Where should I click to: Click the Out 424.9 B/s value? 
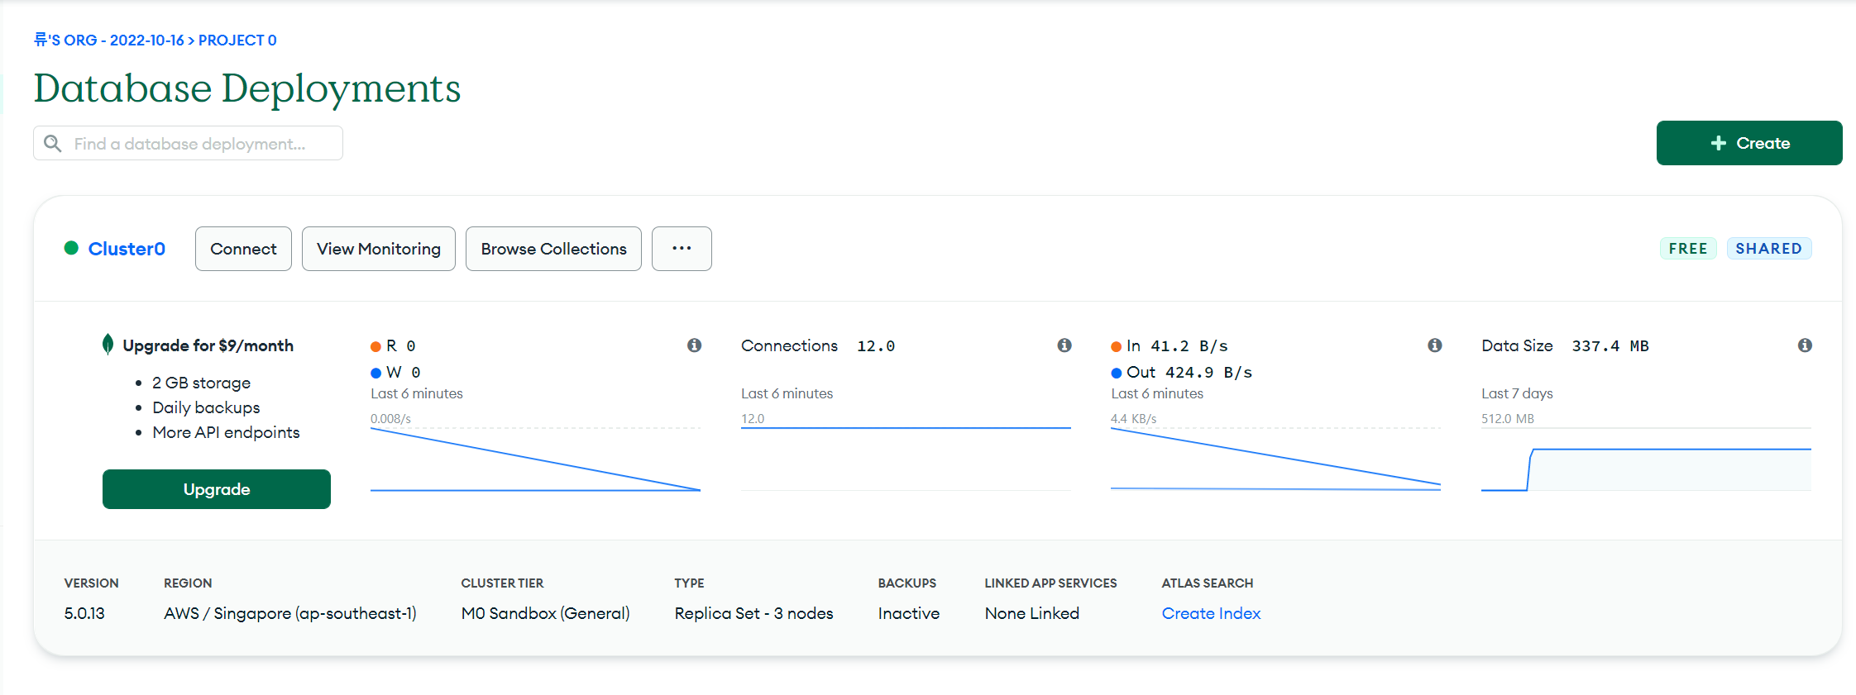1208,372
